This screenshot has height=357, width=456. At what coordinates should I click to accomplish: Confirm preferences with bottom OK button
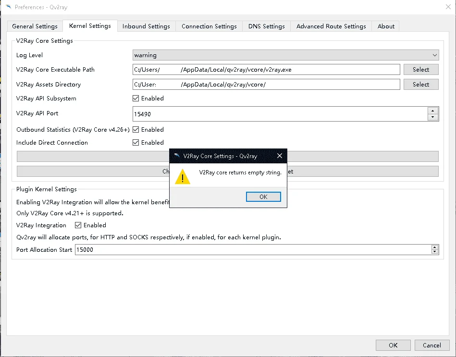(x=393, y=345)
